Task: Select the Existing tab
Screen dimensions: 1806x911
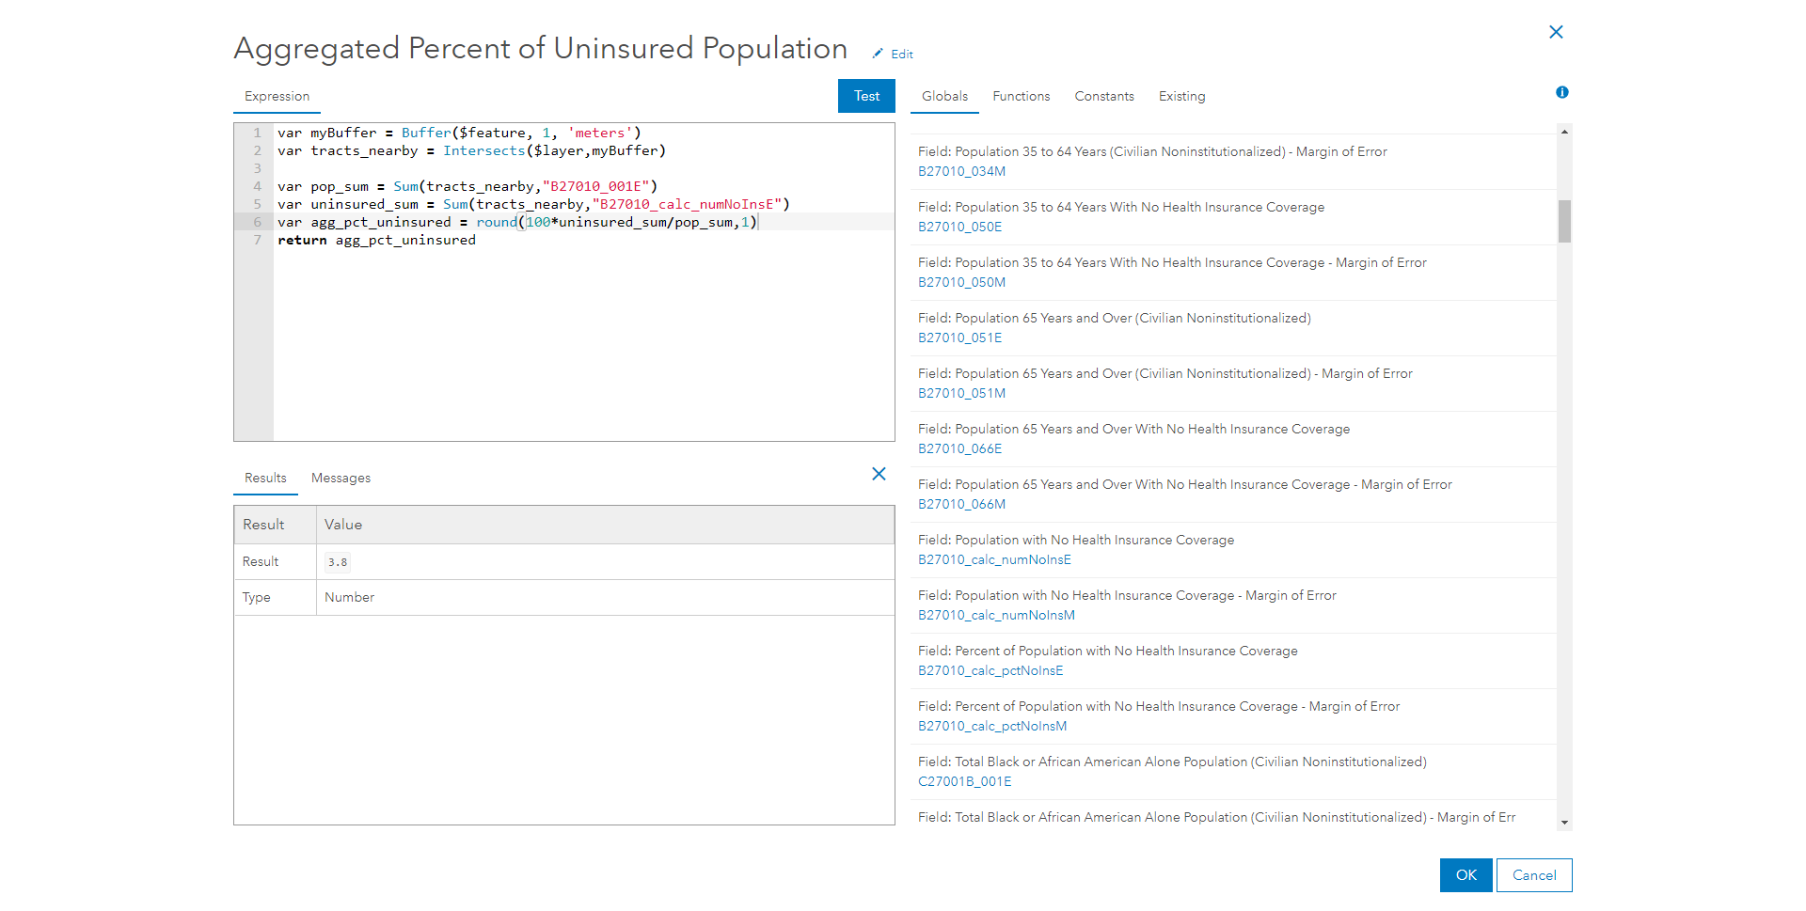Action: tap(1181, 96)
